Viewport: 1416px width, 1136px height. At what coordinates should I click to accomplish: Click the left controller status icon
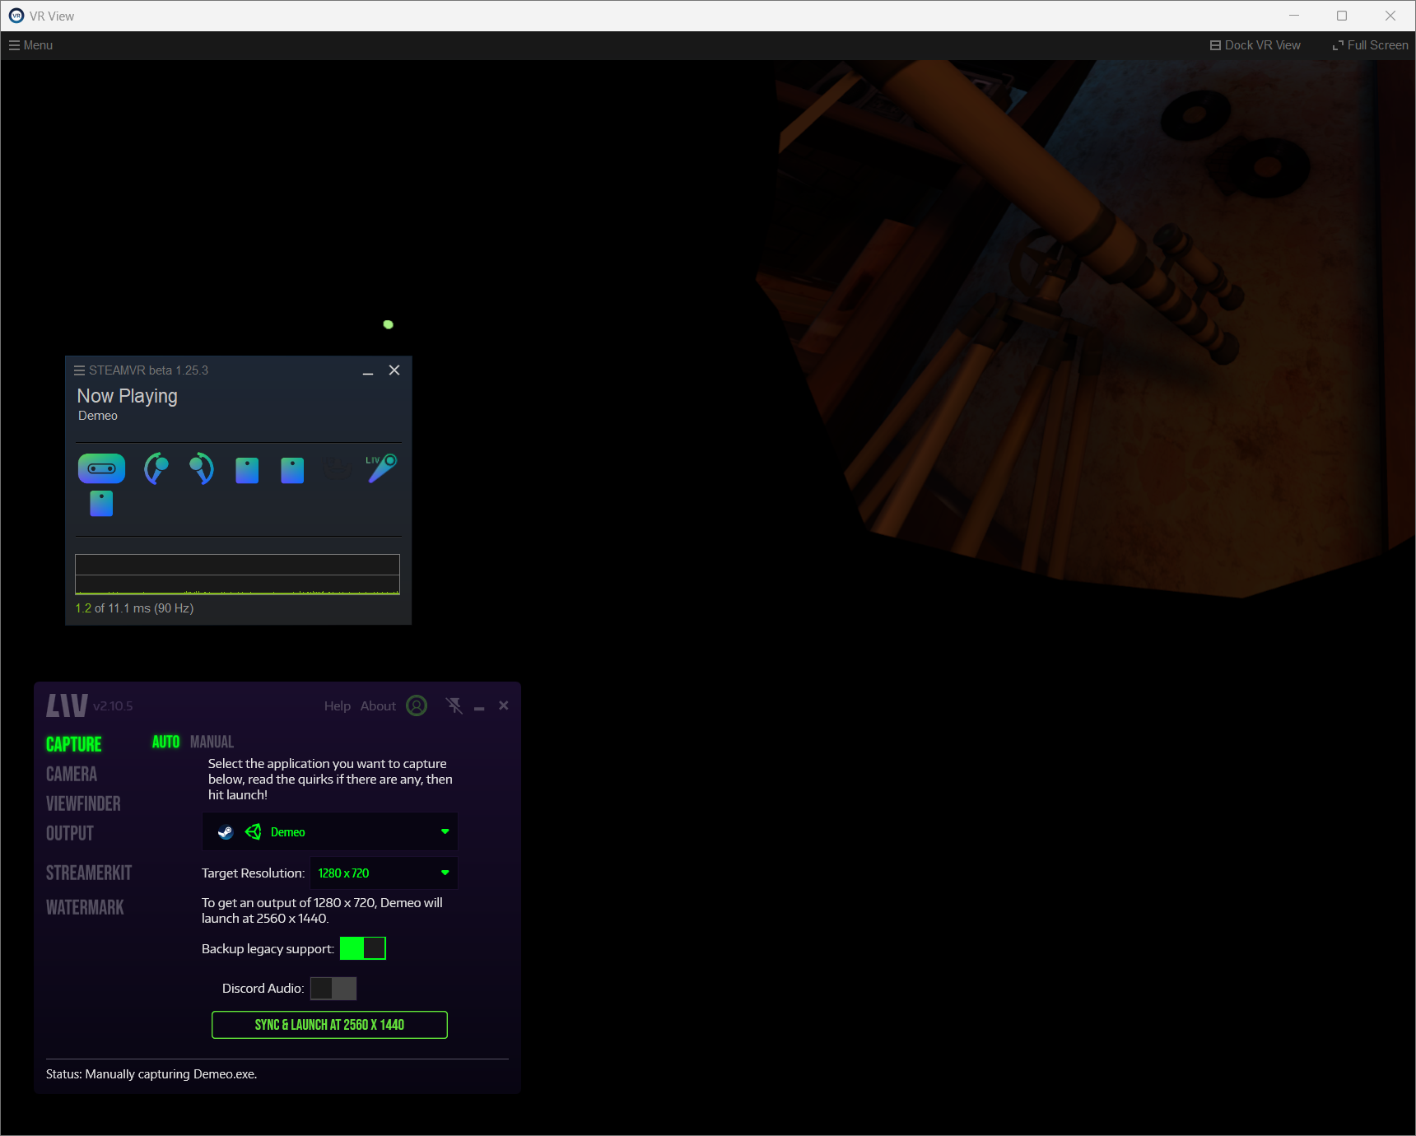[156, 468]
